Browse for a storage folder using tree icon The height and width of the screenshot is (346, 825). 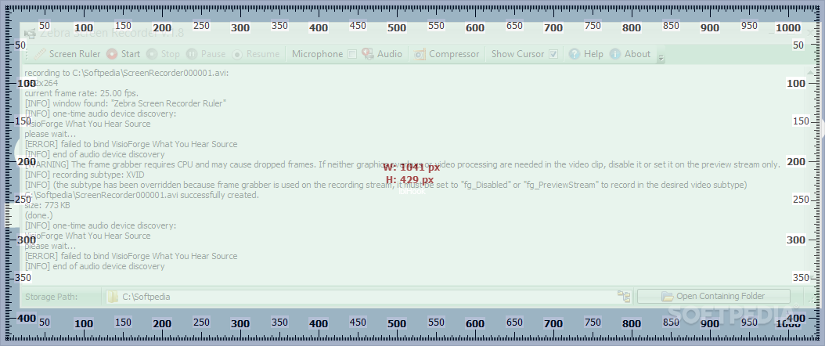tap(624, 297)
